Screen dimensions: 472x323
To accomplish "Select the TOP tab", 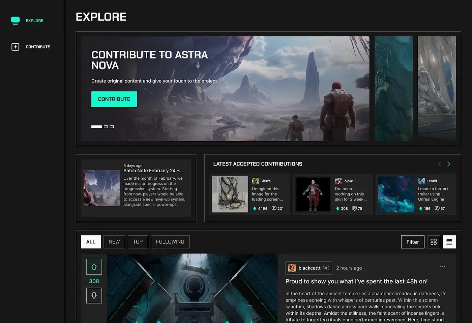I will 138,242.
